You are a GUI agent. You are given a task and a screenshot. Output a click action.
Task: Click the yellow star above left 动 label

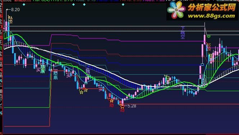pyautogui.click(x=111, y=101)
